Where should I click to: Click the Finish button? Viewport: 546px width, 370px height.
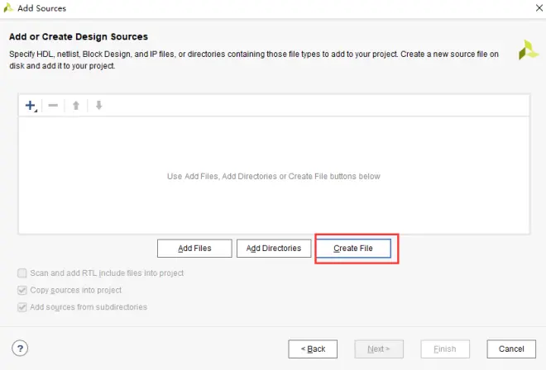coord(445,349)
